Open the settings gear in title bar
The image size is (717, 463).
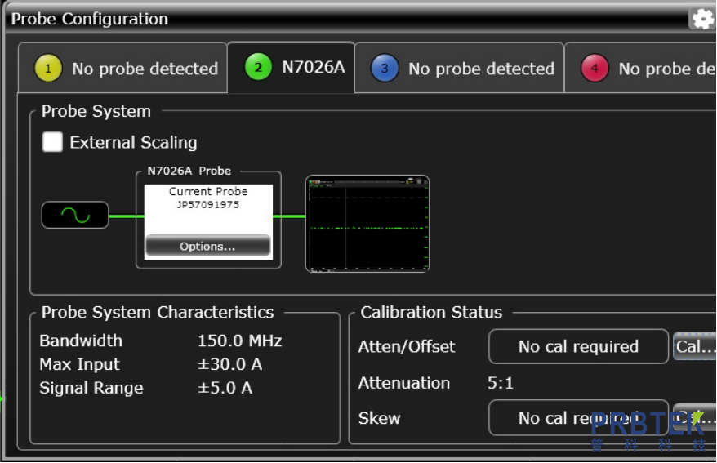pyautogui.click(x=701, y=19)
